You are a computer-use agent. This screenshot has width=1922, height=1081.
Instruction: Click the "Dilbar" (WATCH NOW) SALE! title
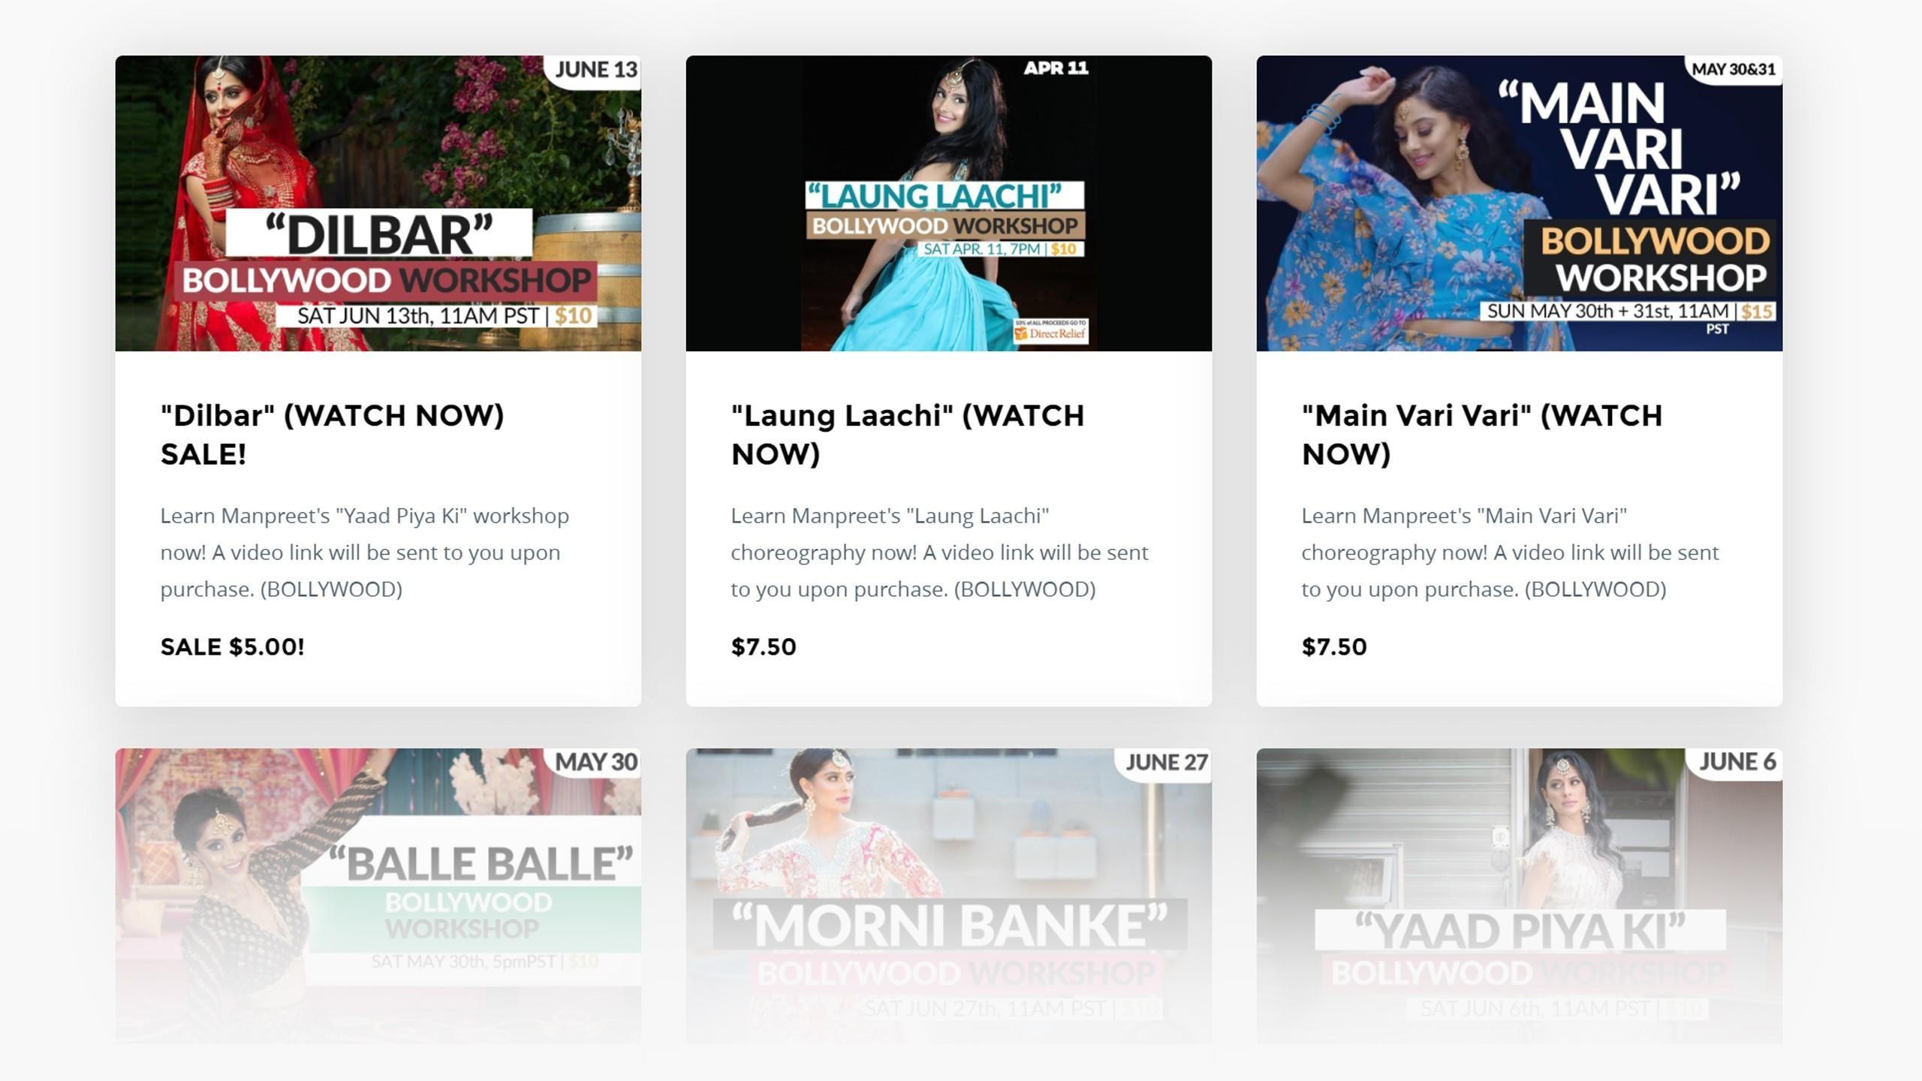(332, 434)
